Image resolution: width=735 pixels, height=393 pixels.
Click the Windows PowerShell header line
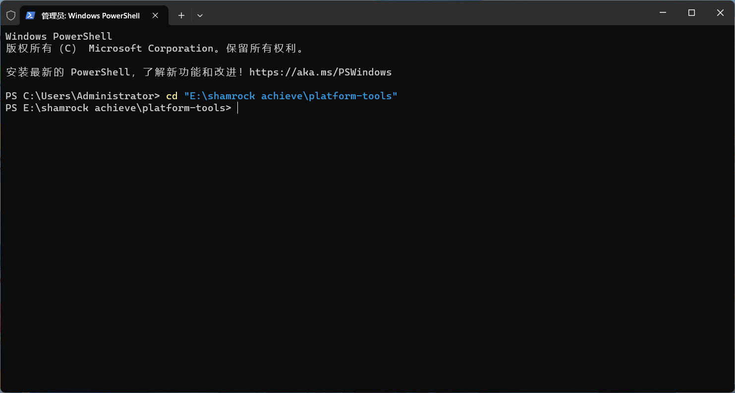[x=58, y=37]
